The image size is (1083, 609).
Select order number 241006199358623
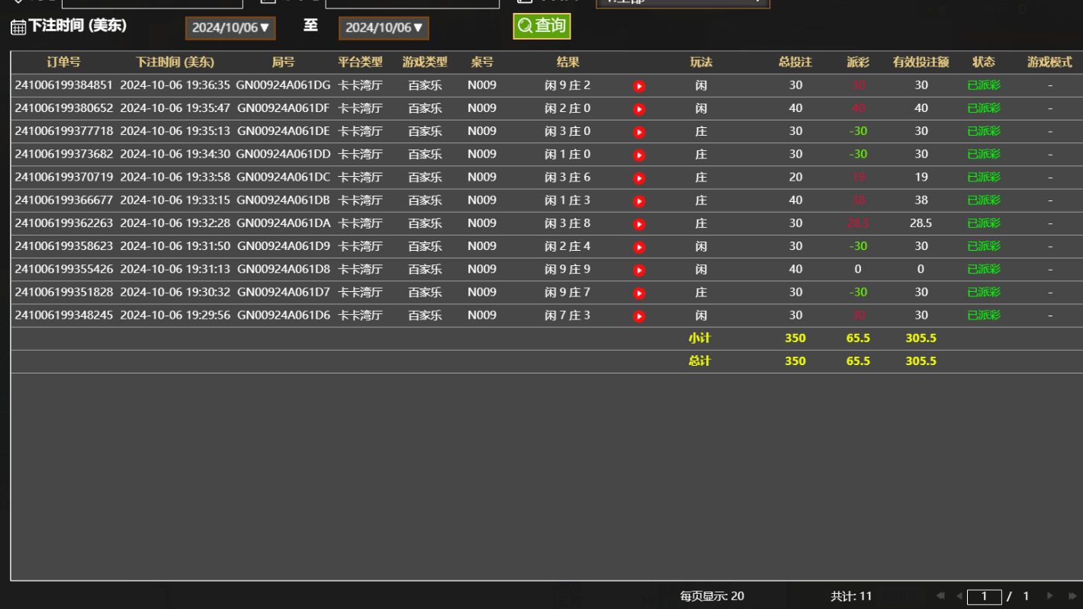[x=63, y=246]
